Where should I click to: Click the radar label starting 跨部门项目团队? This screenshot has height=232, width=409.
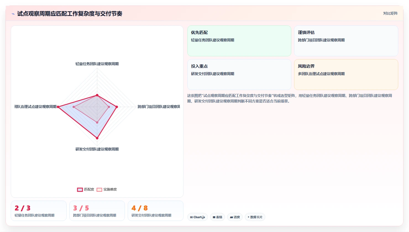(x=159, y=107)
